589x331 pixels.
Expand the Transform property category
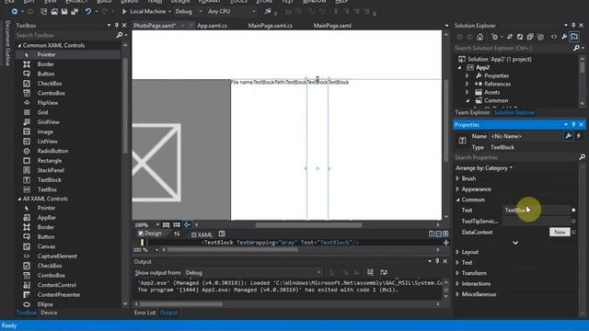pos(457,273)
